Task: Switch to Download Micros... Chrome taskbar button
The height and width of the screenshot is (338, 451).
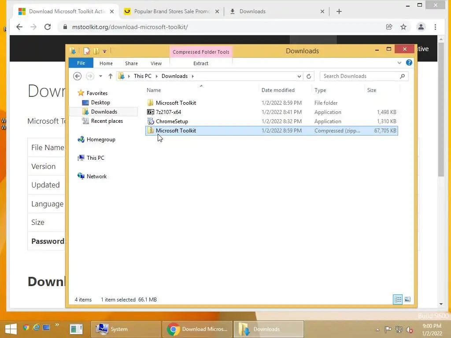Action: pos(197,329)
